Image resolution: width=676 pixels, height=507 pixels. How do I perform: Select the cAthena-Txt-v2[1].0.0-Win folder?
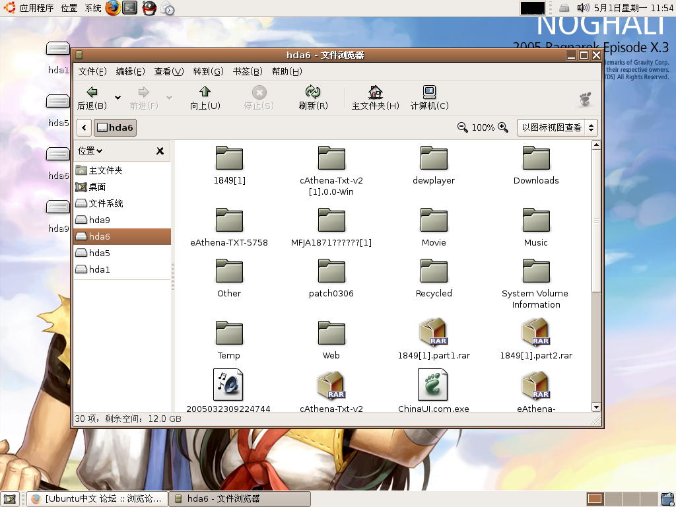point(331,158)
